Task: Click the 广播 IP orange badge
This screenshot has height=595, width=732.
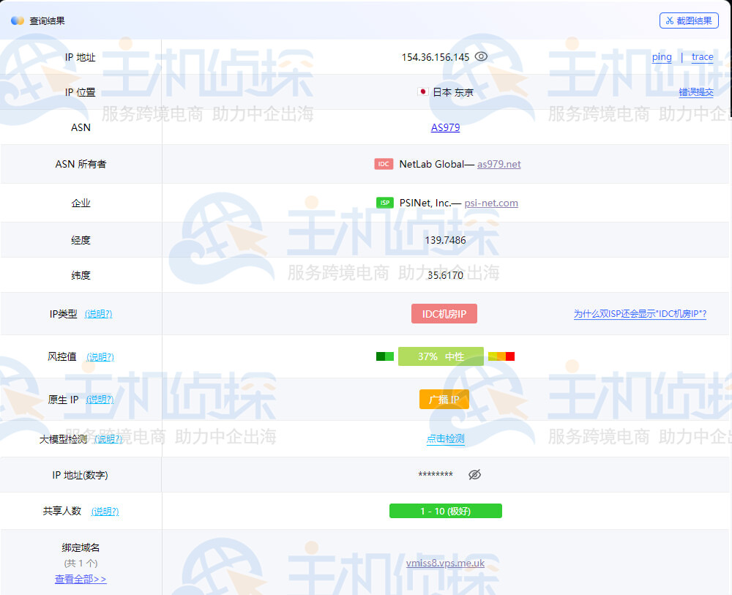Action: pyautogui.click(x=444, y=400)
